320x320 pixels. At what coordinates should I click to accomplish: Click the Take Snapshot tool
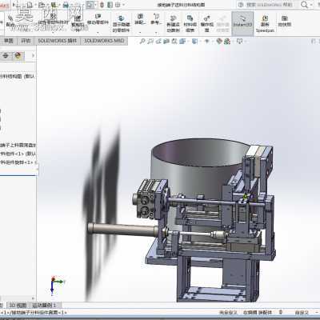[x=285, y=21]
